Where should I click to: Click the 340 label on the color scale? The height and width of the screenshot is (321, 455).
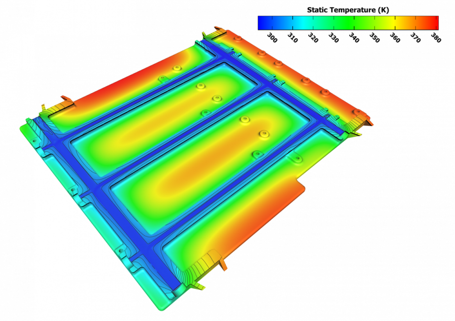[x=354, y=38]
